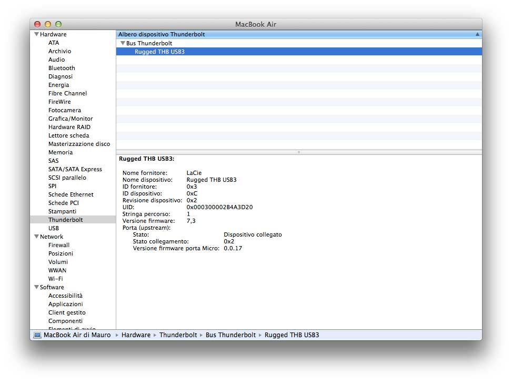Image resolution: width=512 pixels, height=382 pixels.
Task: Show the Wi-Fi network information
Action: tap(56, 279)
